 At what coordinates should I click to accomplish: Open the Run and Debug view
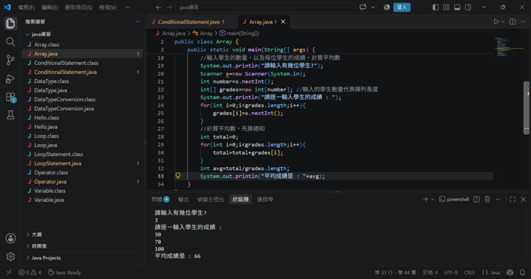(10, 78)
